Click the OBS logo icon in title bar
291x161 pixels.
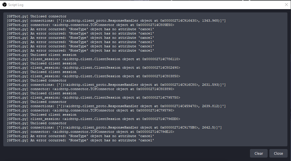pyautogui.click(x=4, y=5)
